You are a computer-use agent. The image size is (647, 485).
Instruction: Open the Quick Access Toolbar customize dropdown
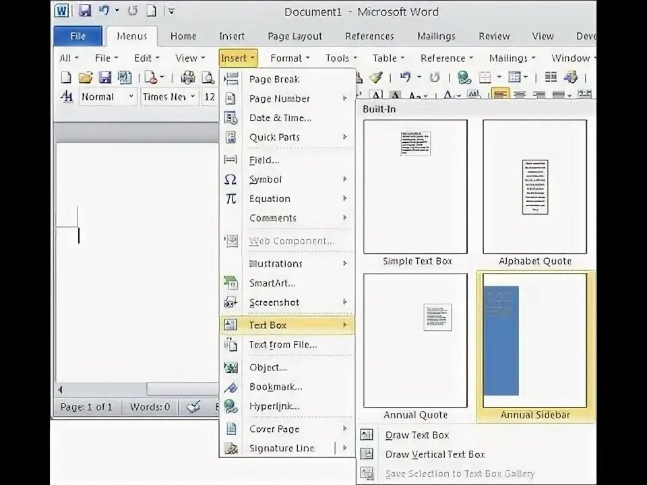pyautogui.click(x=171, y=11)
